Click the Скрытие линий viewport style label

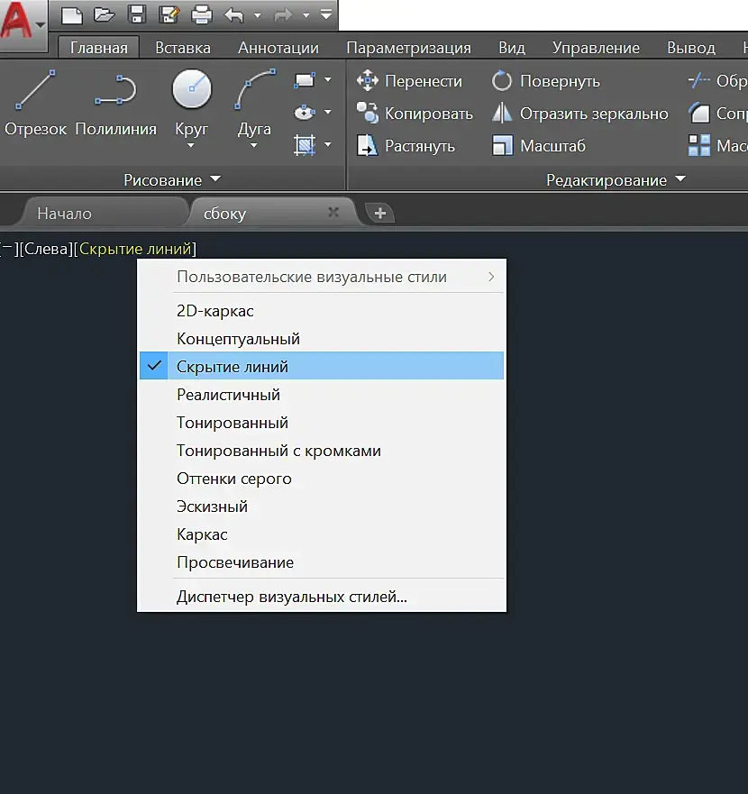click(x=135, y=249)
